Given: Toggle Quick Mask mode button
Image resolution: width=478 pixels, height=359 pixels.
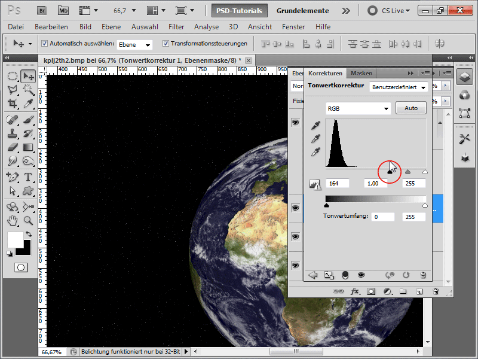Looking at the screenshot, I should (21, 267).
